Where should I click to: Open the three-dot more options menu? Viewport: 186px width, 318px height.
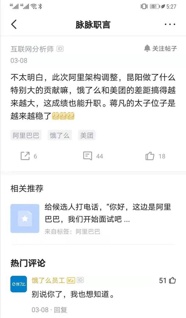coord(170,24)
